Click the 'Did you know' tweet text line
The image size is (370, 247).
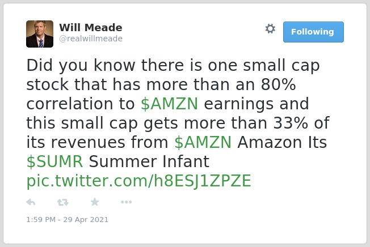(173, 65)
